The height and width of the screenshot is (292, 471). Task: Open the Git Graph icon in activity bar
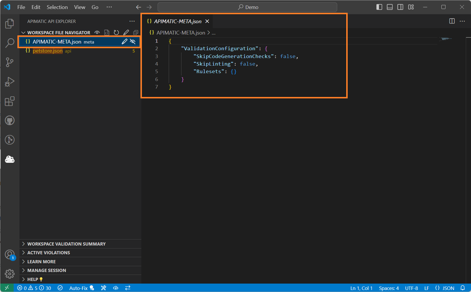10,140
